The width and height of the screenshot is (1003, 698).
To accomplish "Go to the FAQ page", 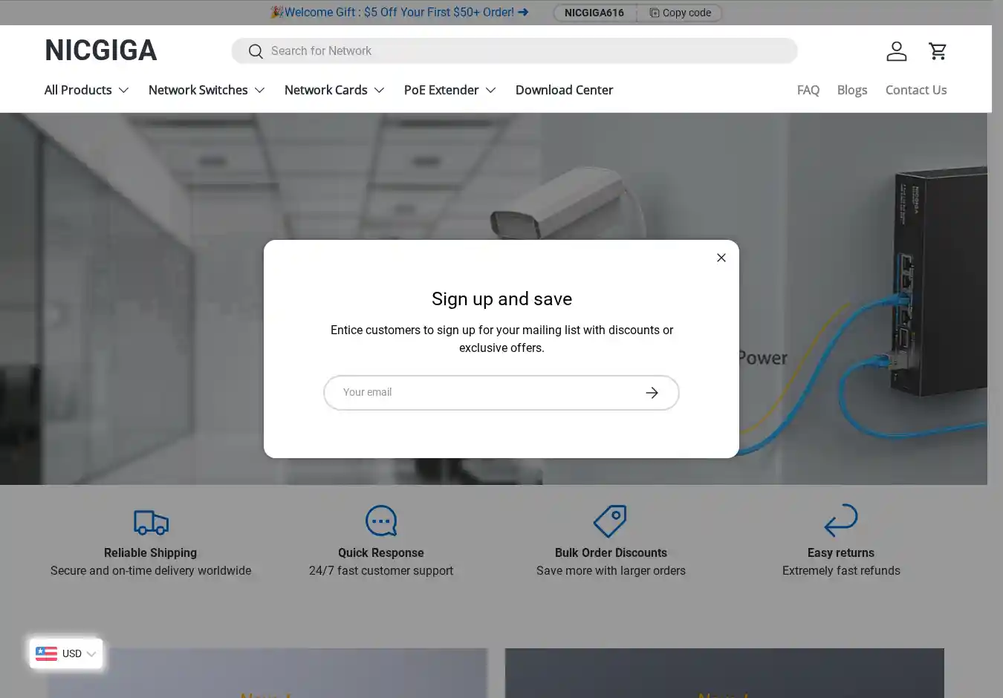I will tap(808, 90).
